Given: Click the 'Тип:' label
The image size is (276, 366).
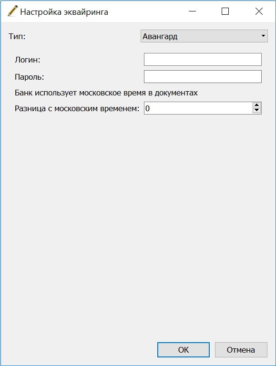Looking at the screenshot, I should click(x=17, y=36).
